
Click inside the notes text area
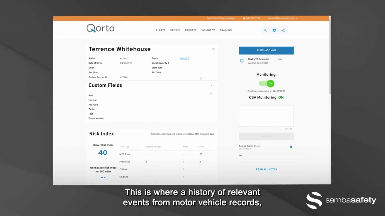tap(266, 116)
